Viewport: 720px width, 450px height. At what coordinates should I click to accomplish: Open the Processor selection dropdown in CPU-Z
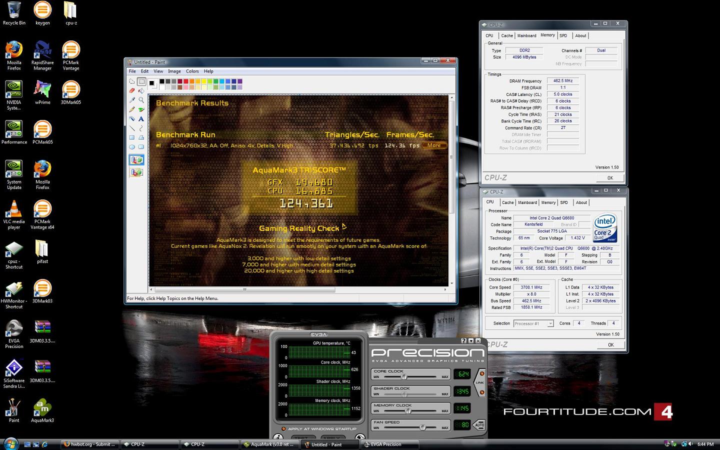533,323
